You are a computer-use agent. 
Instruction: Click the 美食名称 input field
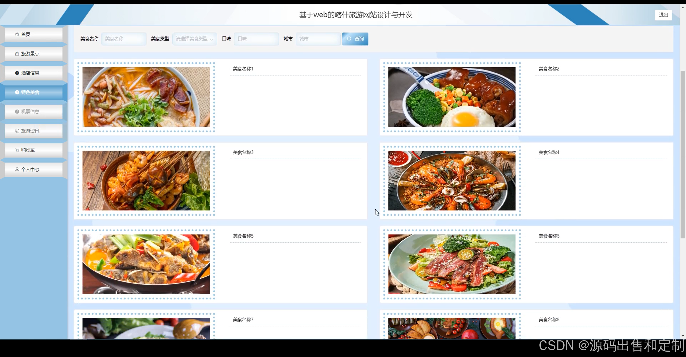coord(124,39)
